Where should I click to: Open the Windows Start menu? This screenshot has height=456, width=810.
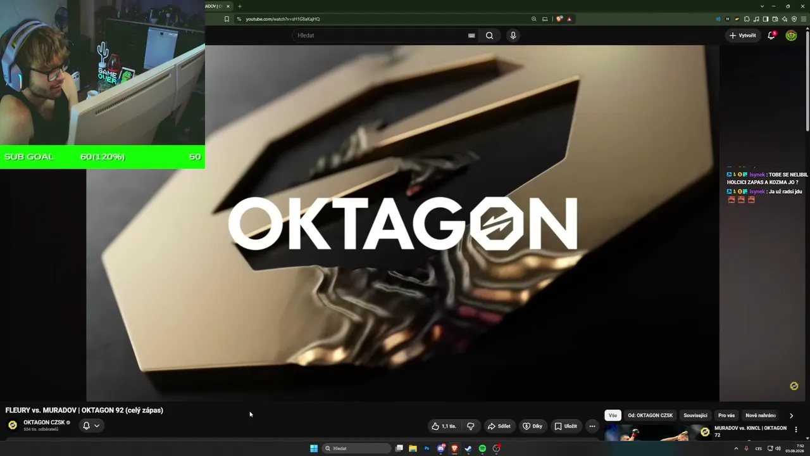pos(314,448)
